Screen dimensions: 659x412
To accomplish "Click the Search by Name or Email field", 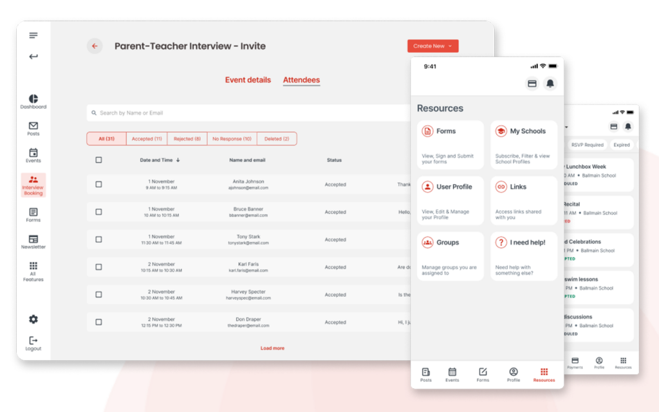I will [248, 113].
